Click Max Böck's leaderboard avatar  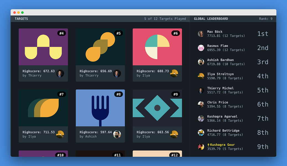point(201,34)
